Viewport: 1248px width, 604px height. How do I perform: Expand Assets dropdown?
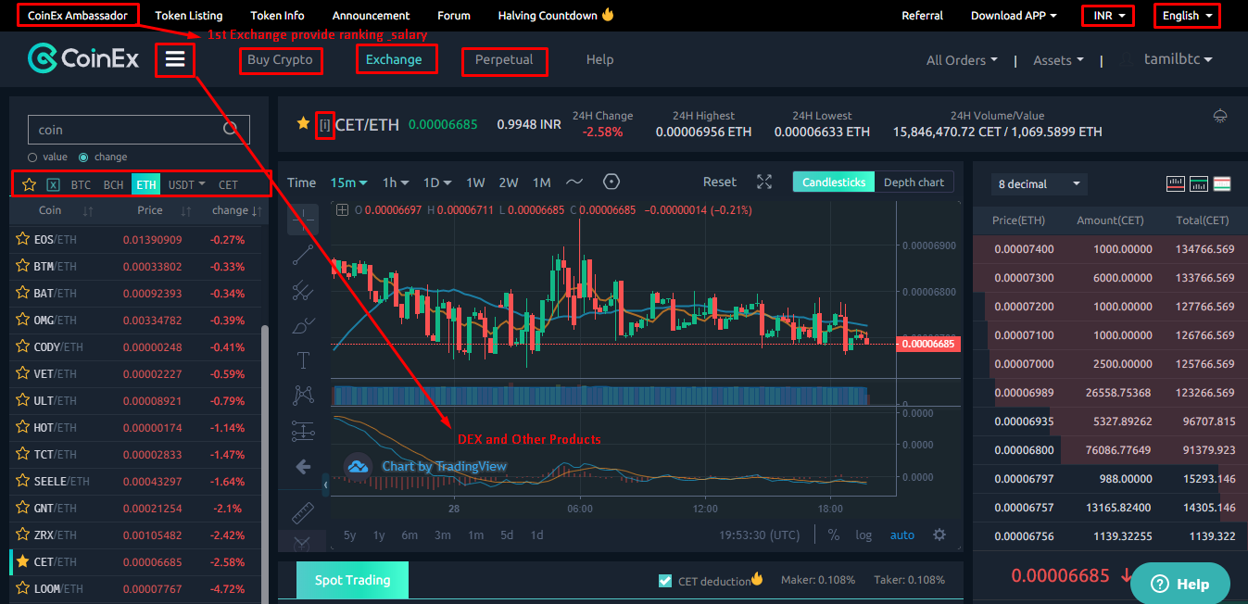point(1058,60)
